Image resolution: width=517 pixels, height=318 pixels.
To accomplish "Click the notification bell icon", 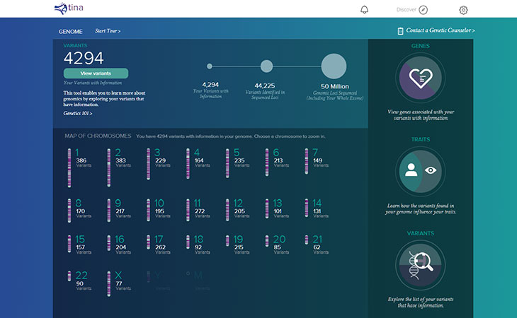I will (x=365, y=10).
